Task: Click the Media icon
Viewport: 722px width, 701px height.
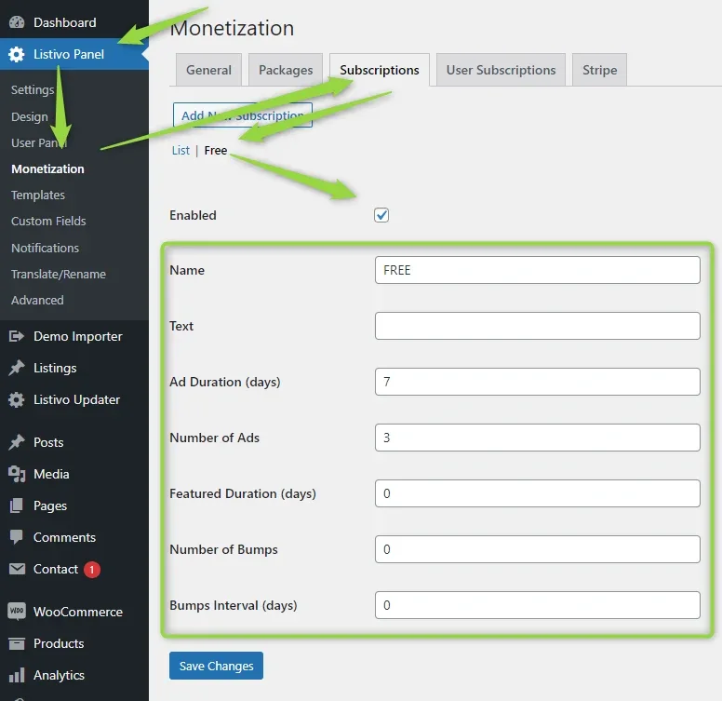Action: pos(17,474)
